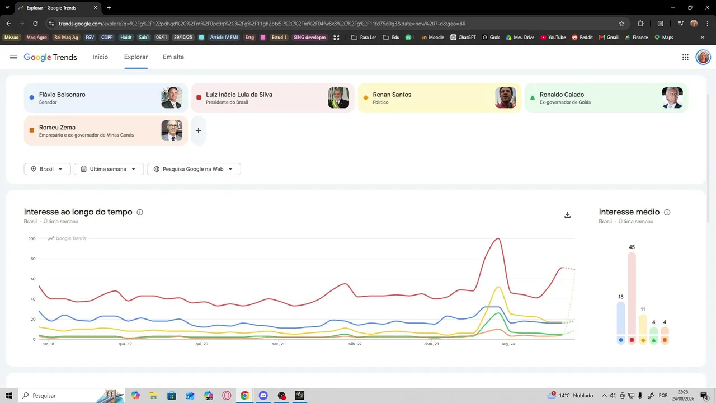Expand the tab search dropdown arrow
The image size is (716, 403).
(x=7, y=8)
